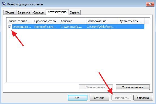The image size is (156, 104).
Task: Click the C:\Windows\S… command cell
Action: coord(71,27)
